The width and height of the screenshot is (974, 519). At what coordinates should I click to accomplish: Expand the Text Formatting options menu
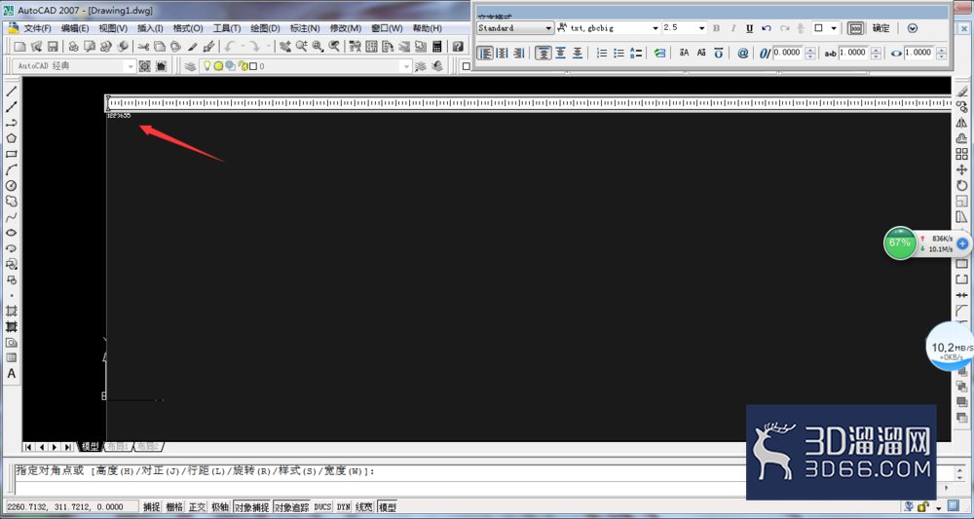pyautogui.click(x=913, y=28)
